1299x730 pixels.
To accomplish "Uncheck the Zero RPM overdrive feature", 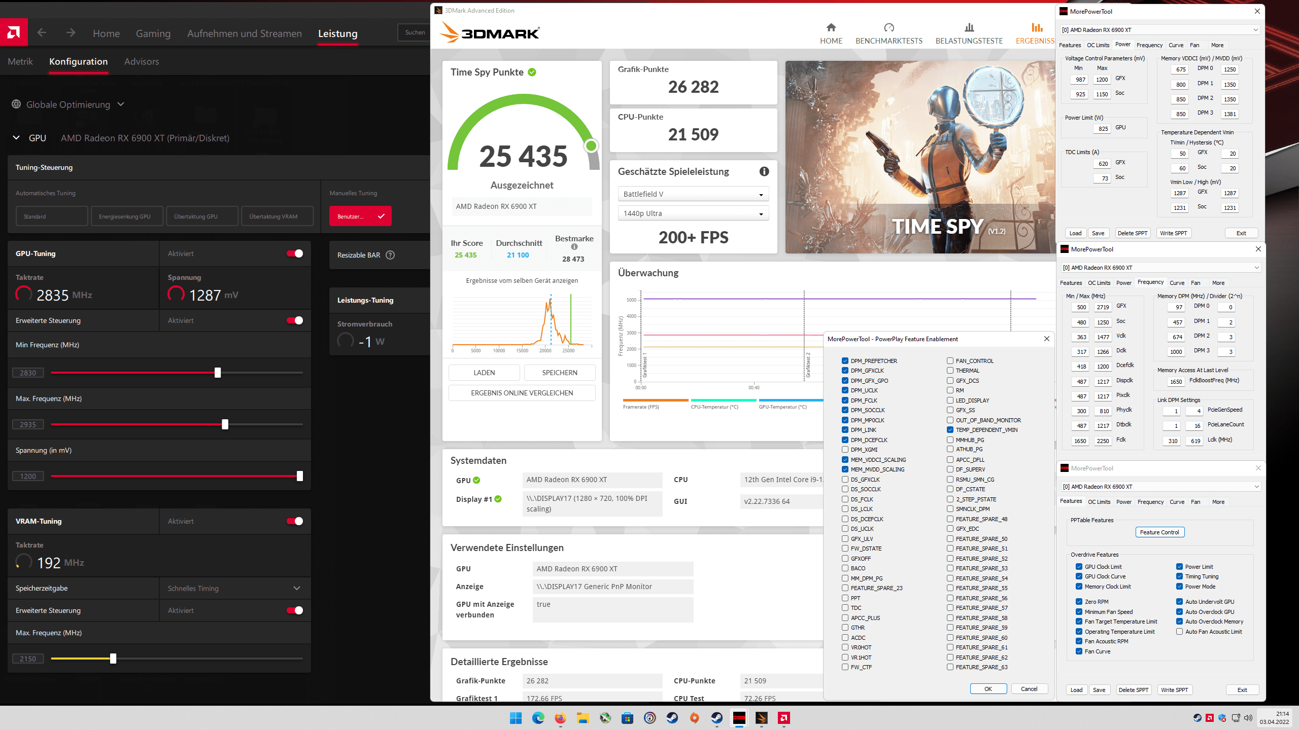I will point(1079,602).
